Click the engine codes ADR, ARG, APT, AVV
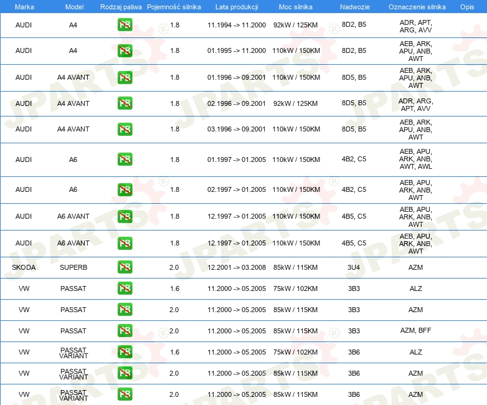Viewport: 487px width, 405px height. 415,105
